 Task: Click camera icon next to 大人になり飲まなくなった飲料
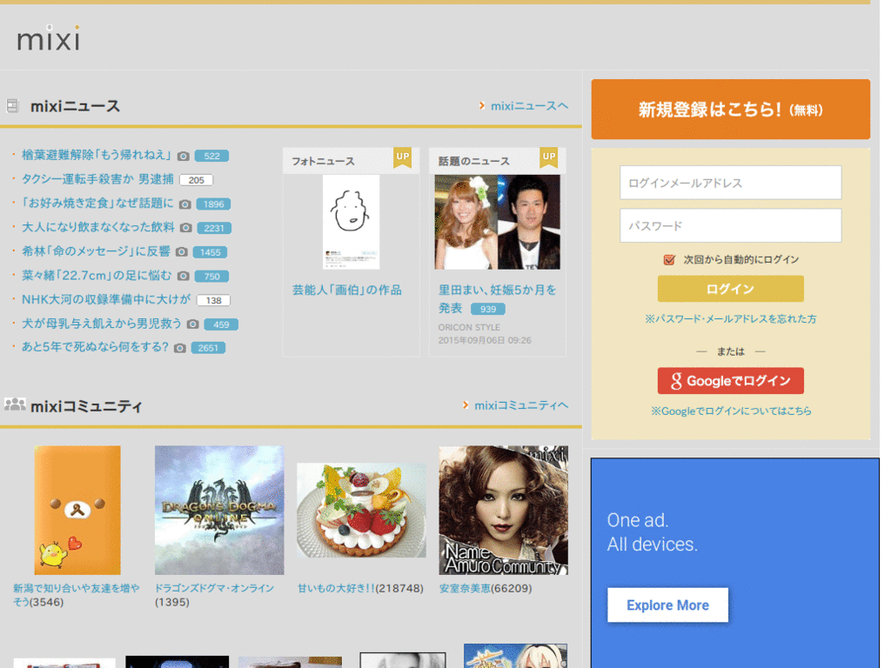(x=186, y=228)
